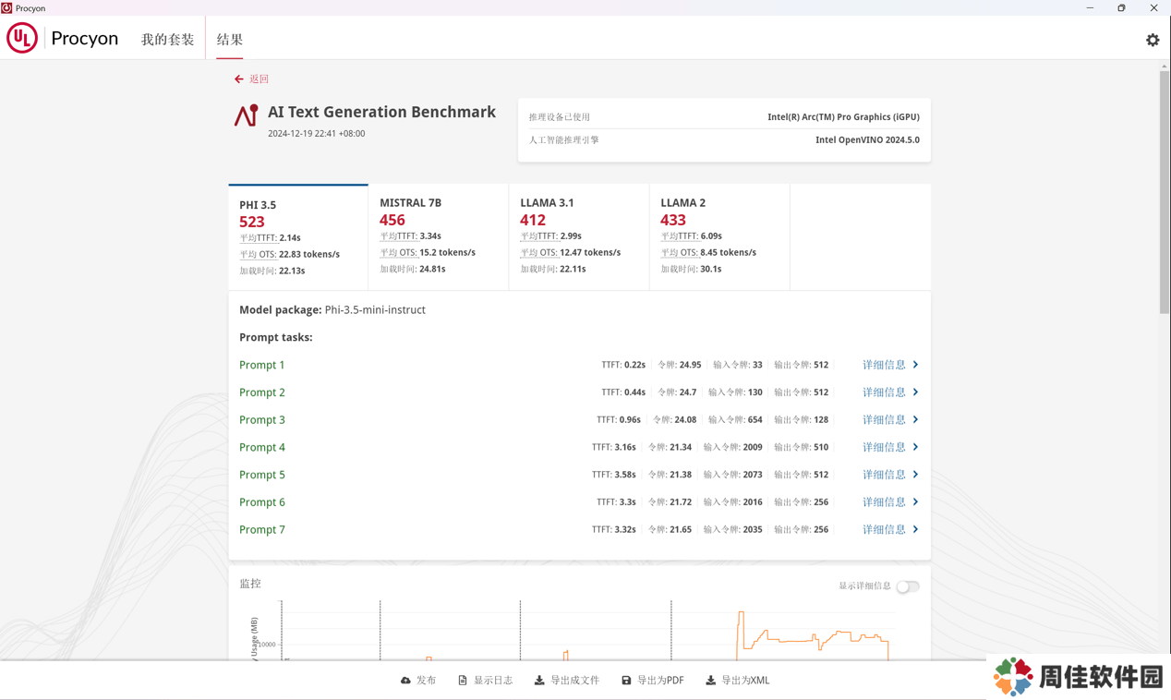Screen dimensions: 1171x700
Task: Click the 导出为XML download icon
Action: tap(710, 681)
